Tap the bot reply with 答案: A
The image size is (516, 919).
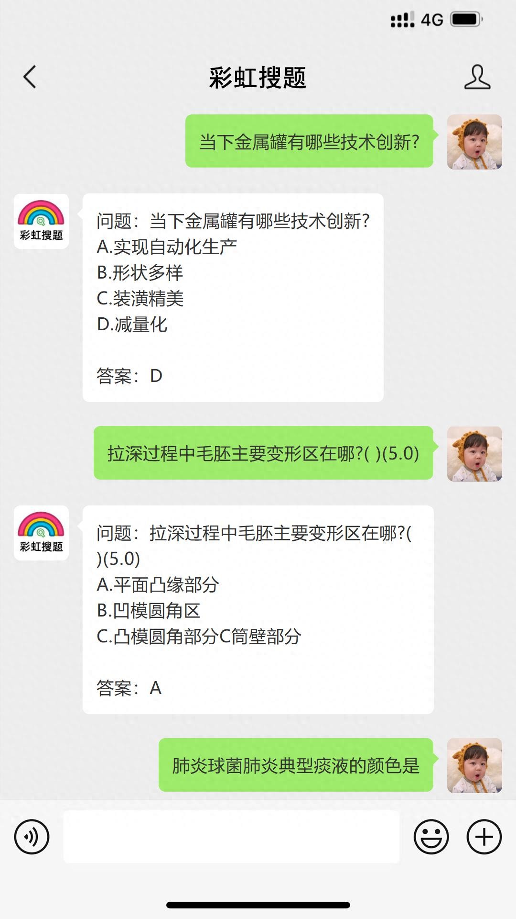click(258, 610)
